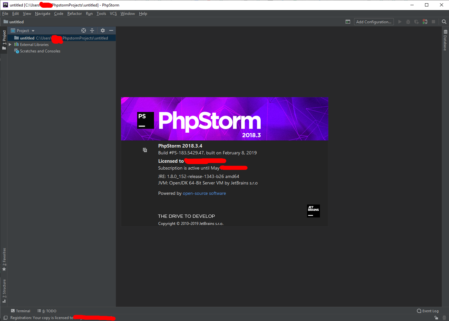Screen dimensions: 449x321
Task: Click the Run play icon in toolbar
Action: (400, 22)
